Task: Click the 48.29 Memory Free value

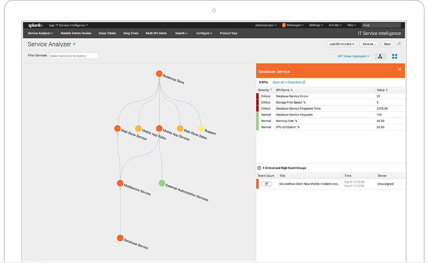Action: [x=380, y=121]
